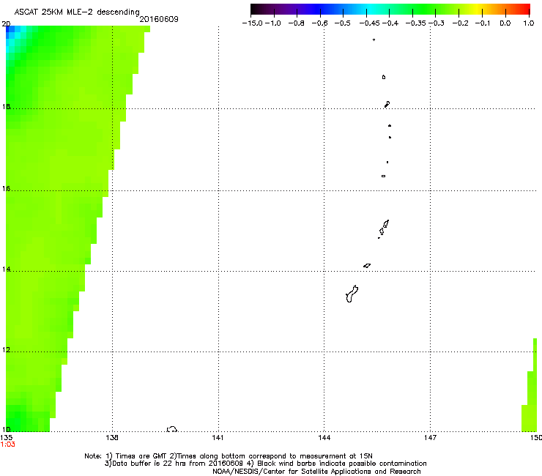The image size is (542, 476).
Task: Click the NOAA/NESDIS credit line
Action: 316,472
